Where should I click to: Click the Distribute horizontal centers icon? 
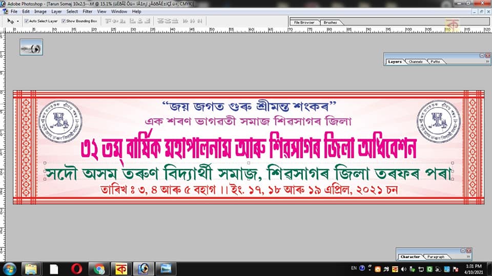point(193,21)
